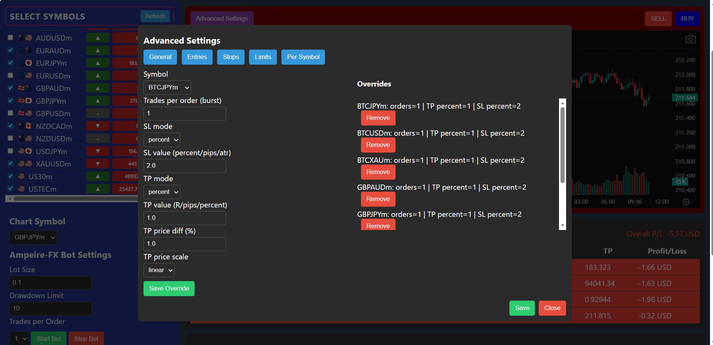Open the Chart Symbol dropdown showing GBPJPYm
The width and height of the screenshot is (713, 345).
(x=33, y=237)
